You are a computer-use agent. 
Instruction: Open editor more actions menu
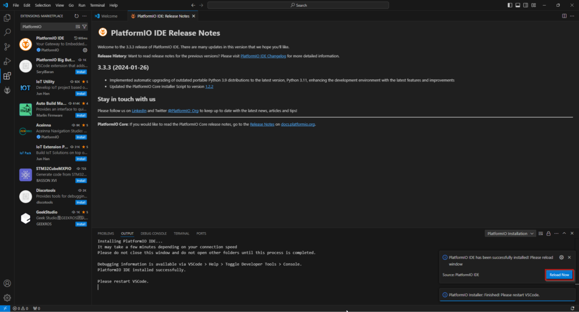click(572, 16)
